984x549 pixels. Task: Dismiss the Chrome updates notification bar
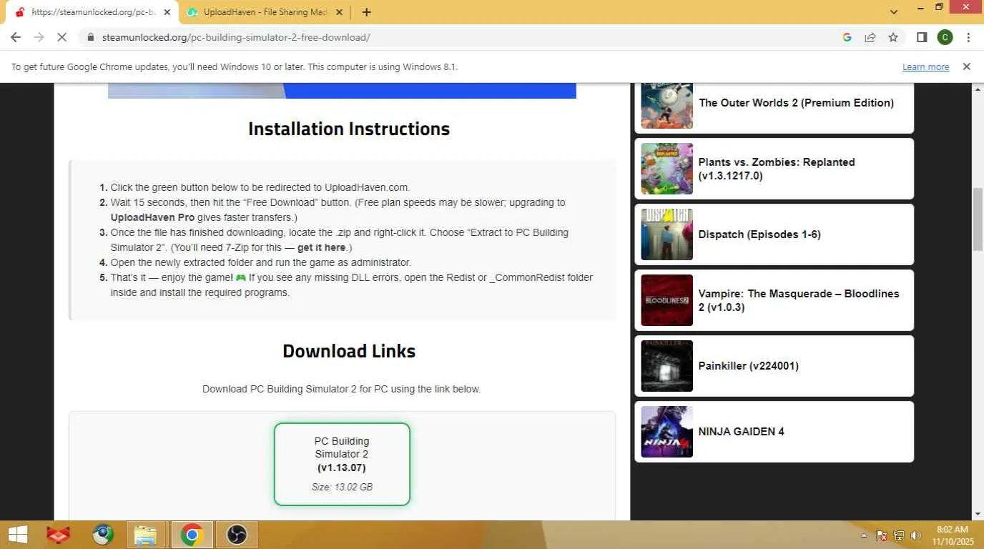[966, 66]
